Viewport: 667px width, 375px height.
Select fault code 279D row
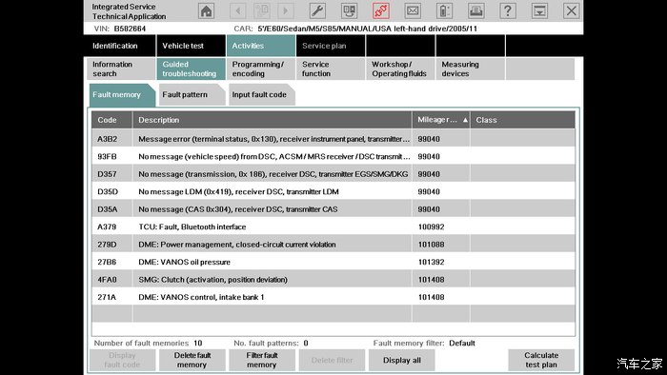tap(333, 245)
